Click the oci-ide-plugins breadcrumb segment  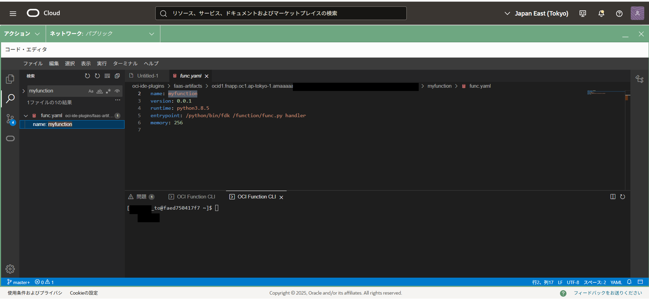coord(148,86)
